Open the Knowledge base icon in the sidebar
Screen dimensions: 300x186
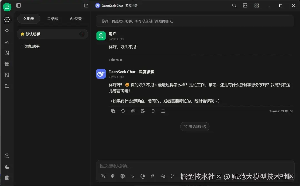[7, 75]
